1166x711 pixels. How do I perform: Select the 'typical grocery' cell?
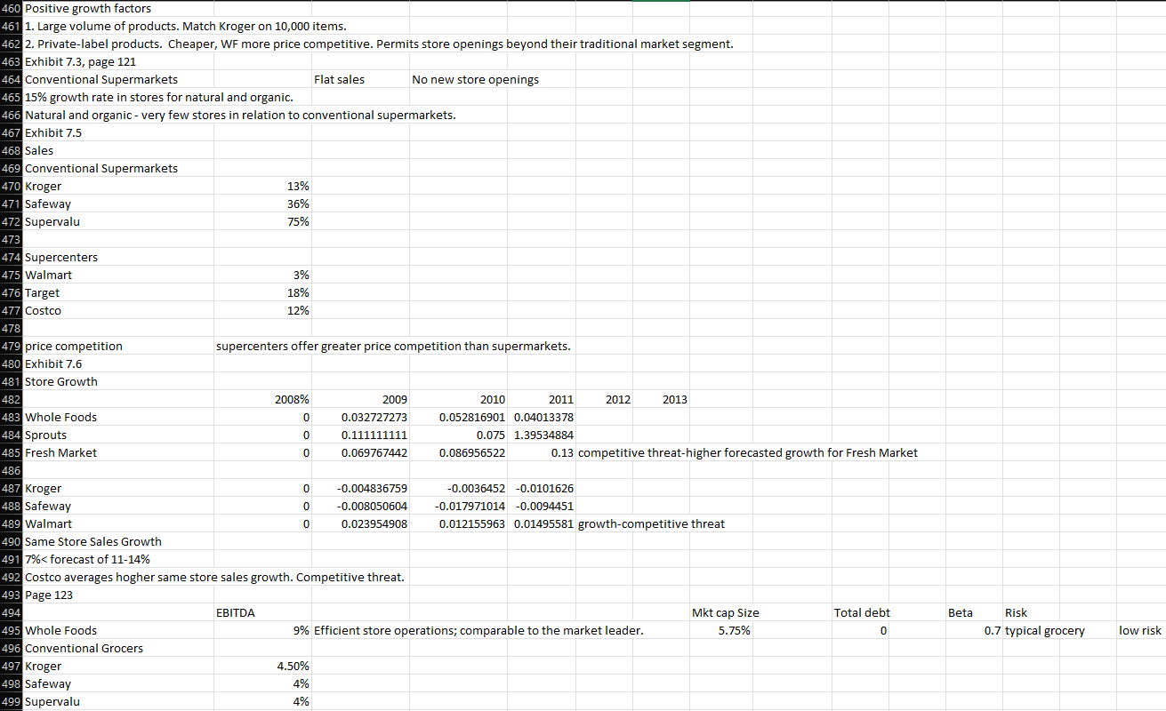(x=1045, y=631)
